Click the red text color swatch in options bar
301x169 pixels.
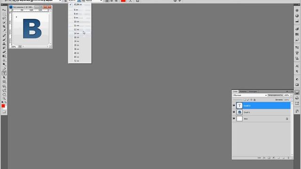tap(123, 1)
